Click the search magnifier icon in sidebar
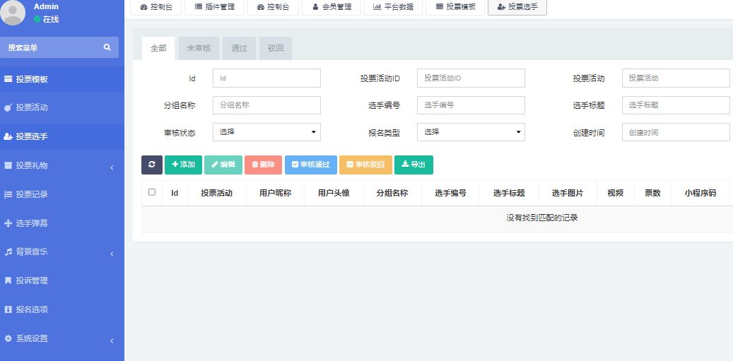 coord(107,47)
